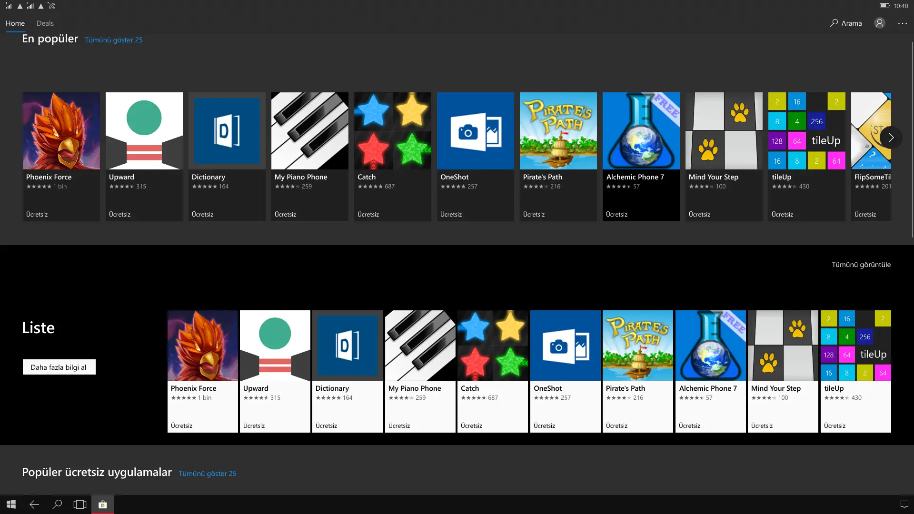
Task: Click the 687 rating under Catch in En popüler
Action: point(389,187)
